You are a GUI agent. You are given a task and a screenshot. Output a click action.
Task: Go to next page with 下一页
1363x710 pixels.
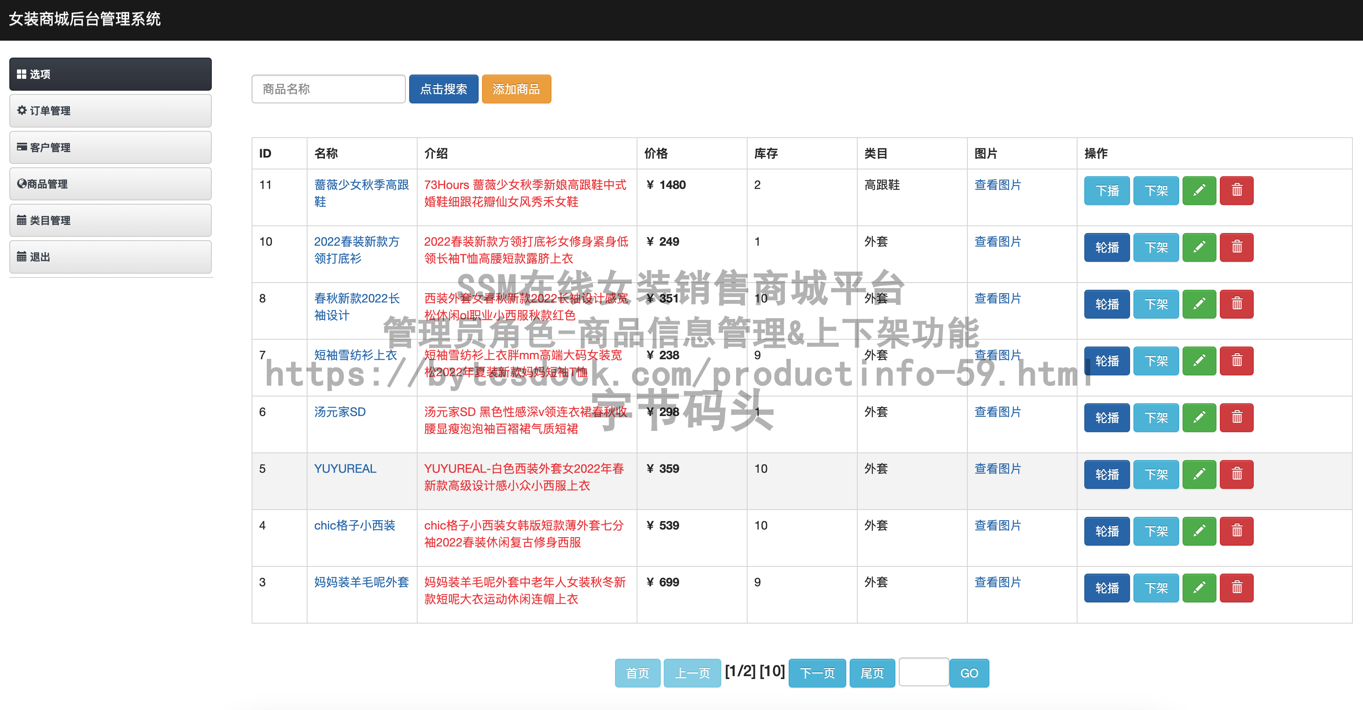[817, 673]
